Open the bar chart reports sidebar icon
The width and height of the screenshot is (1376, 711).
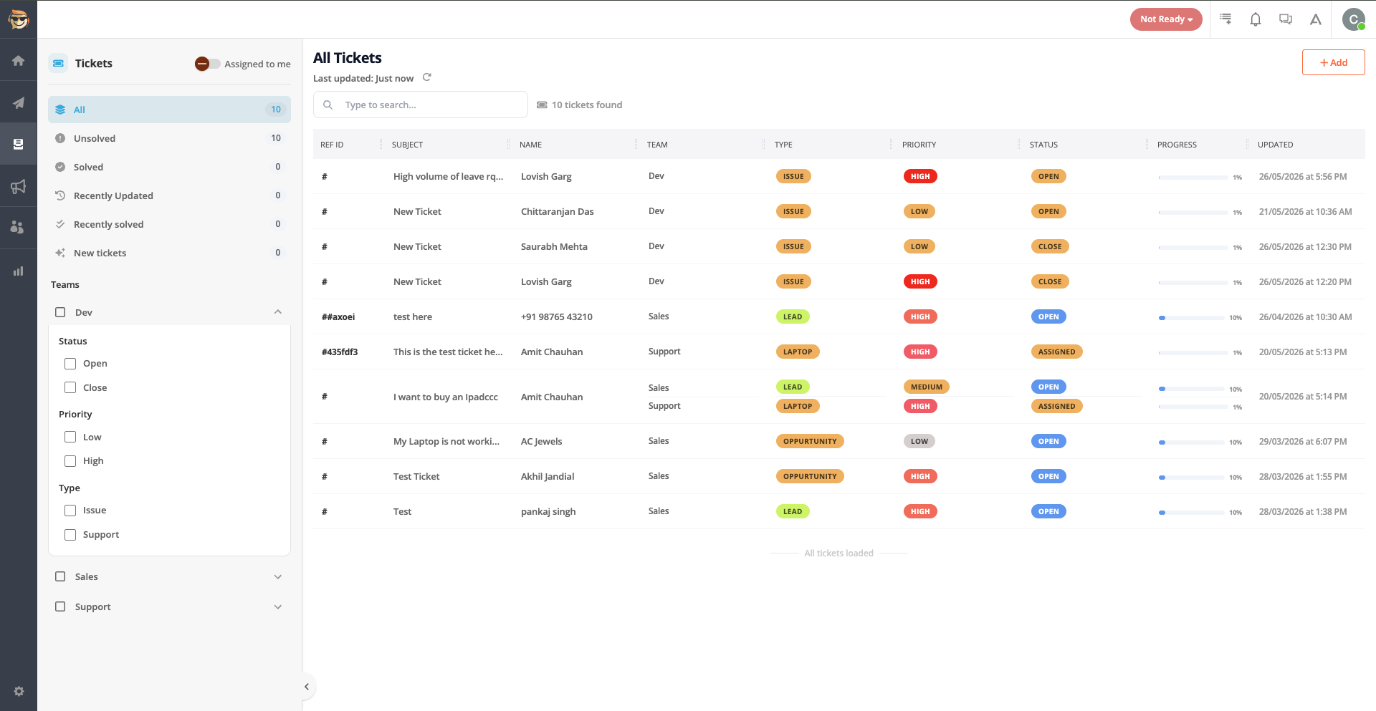pyautogui.click(x=19, y=271)
